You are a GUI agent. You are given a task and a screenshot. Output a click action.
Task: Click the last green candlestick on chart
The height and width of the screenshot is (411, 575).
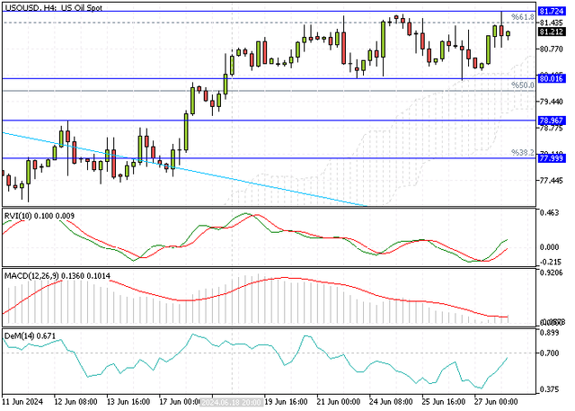coord(508,34)
